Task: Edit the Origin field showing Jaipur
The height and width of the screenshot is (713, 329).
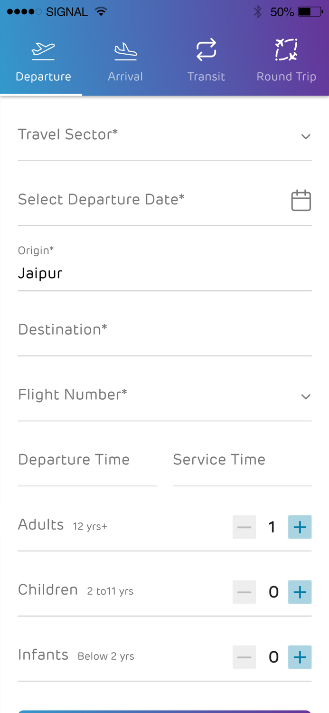Action: coord(164,273)
